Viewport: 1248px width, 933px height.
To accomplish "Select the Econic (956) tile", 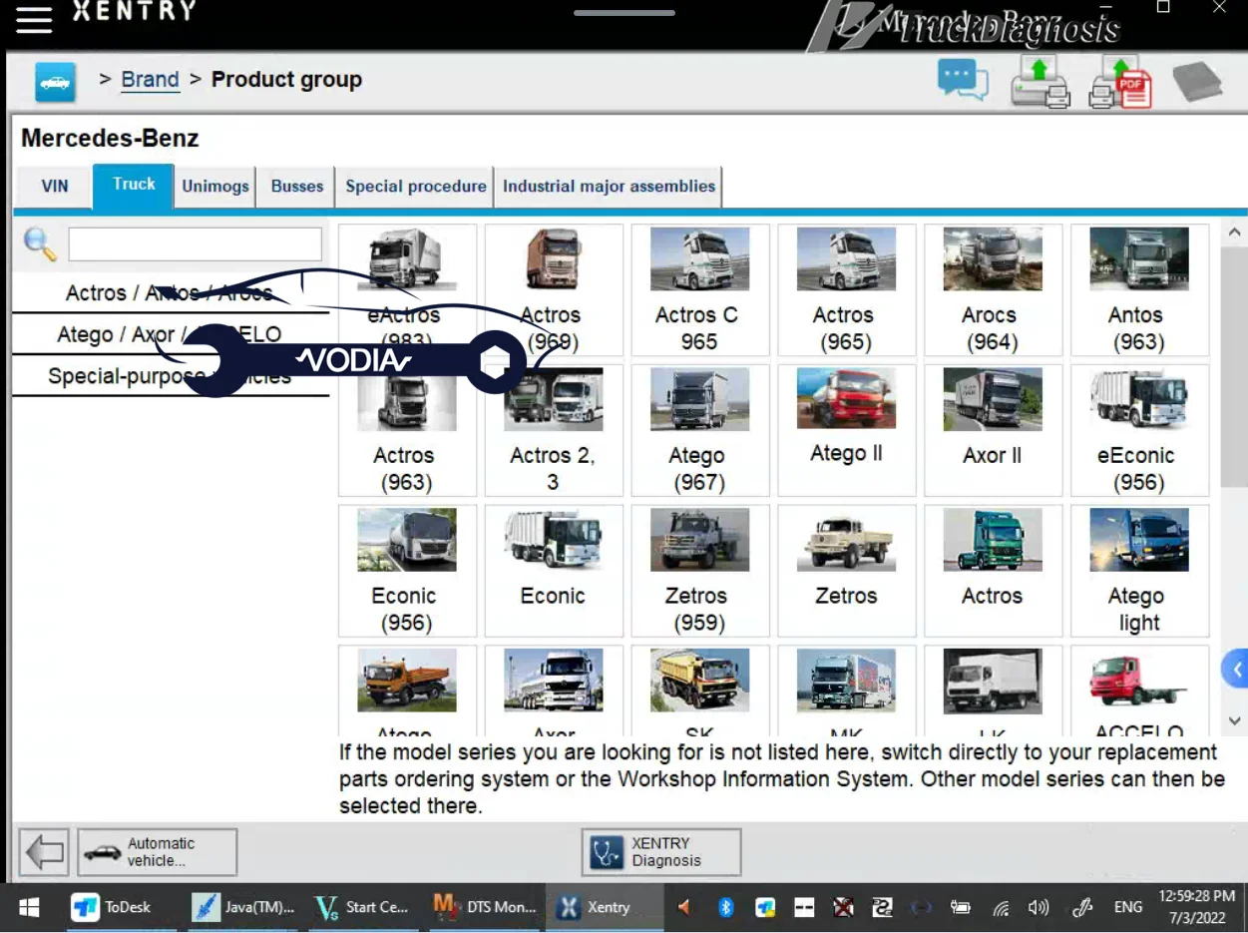I will [407, 571].
